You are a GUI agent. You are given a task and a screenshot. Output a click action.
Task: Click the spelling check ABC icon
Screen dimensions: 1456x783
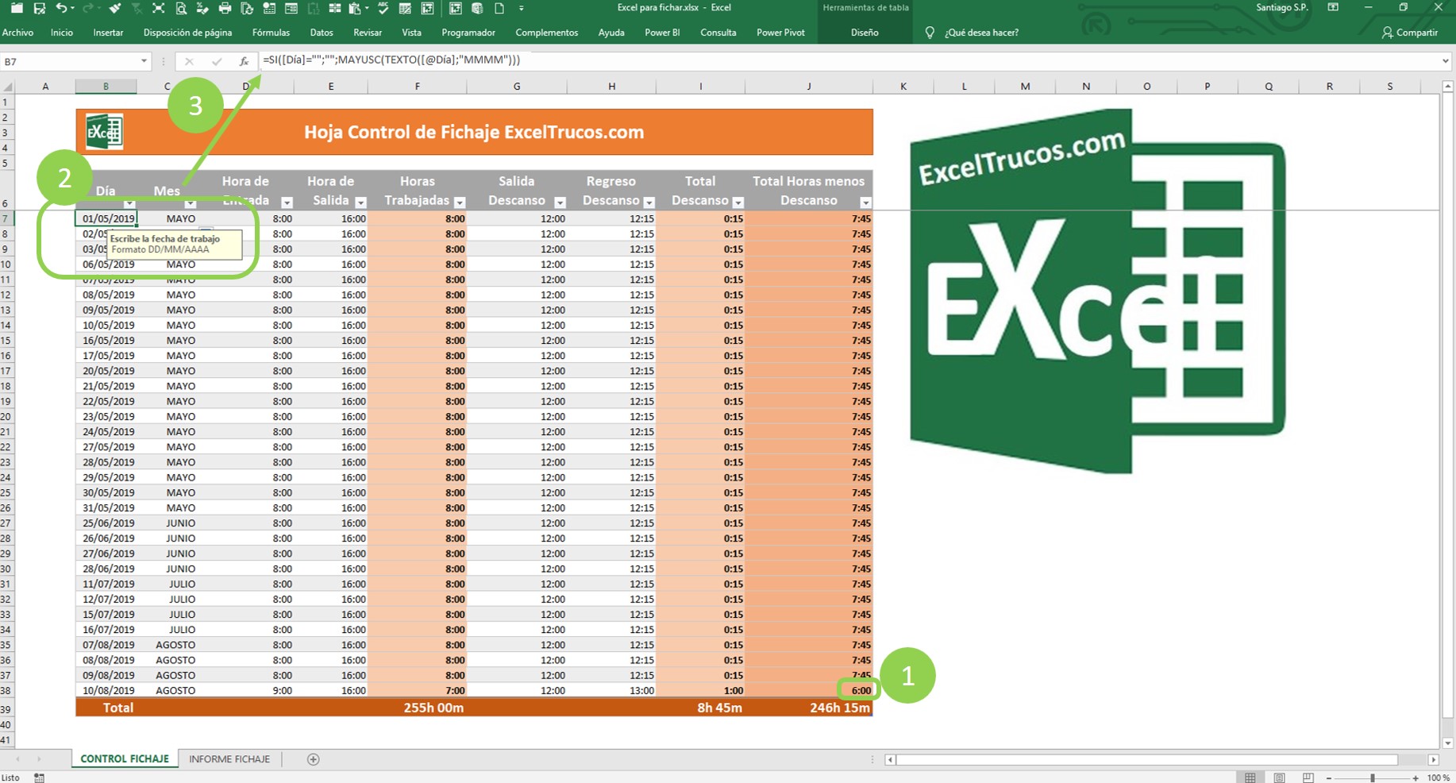click(383, 9)
